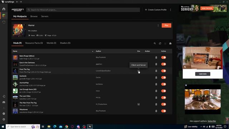This screenshot has height=129, width=229.
Task: Delete the From The Fog mod
Action: pyautogui.click(x=156, y=71)
